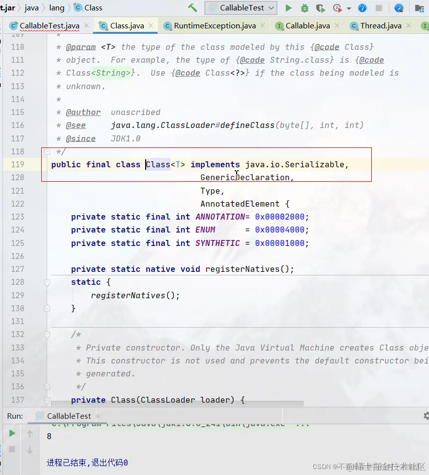
Task: Click the 'registerNatives();' call on line 129
Action: click(x=135, y=295)
